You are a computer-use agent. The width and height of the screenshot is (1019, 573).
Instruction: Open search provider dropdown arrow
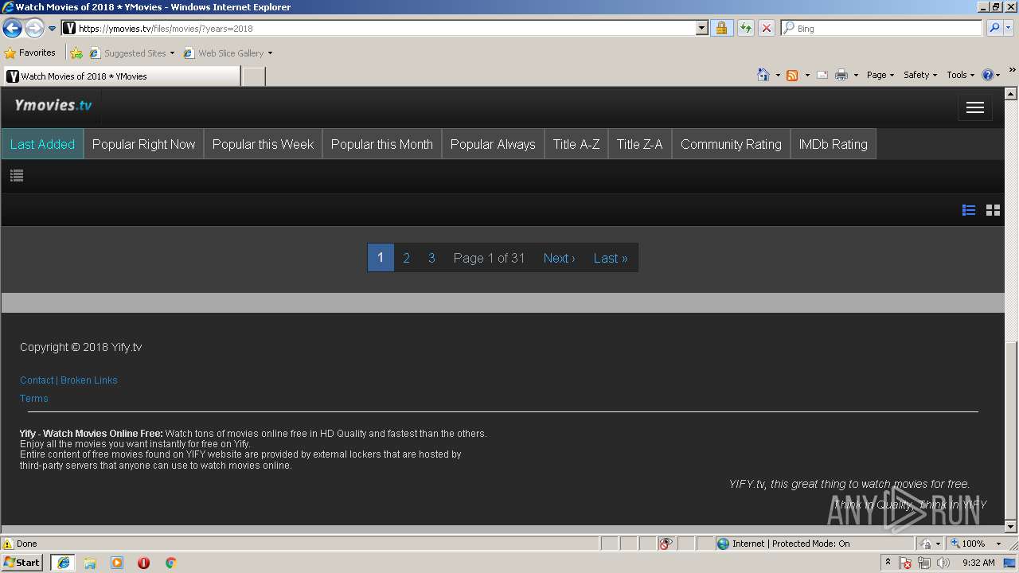click(1009, 28)
